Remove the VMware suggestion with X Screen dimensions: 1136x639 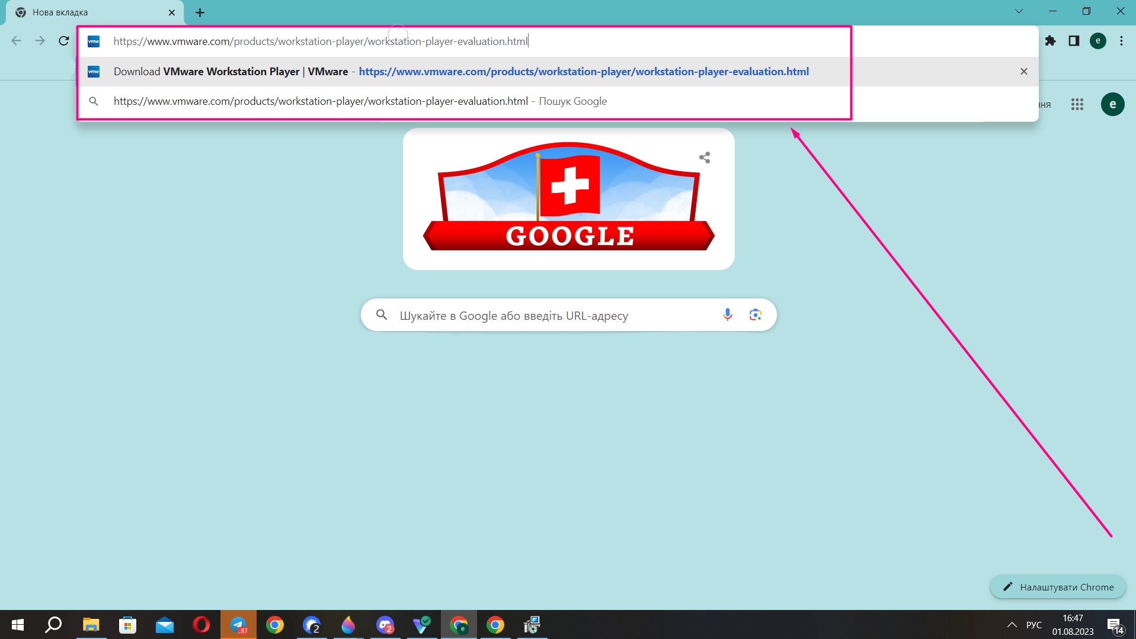1023,72
